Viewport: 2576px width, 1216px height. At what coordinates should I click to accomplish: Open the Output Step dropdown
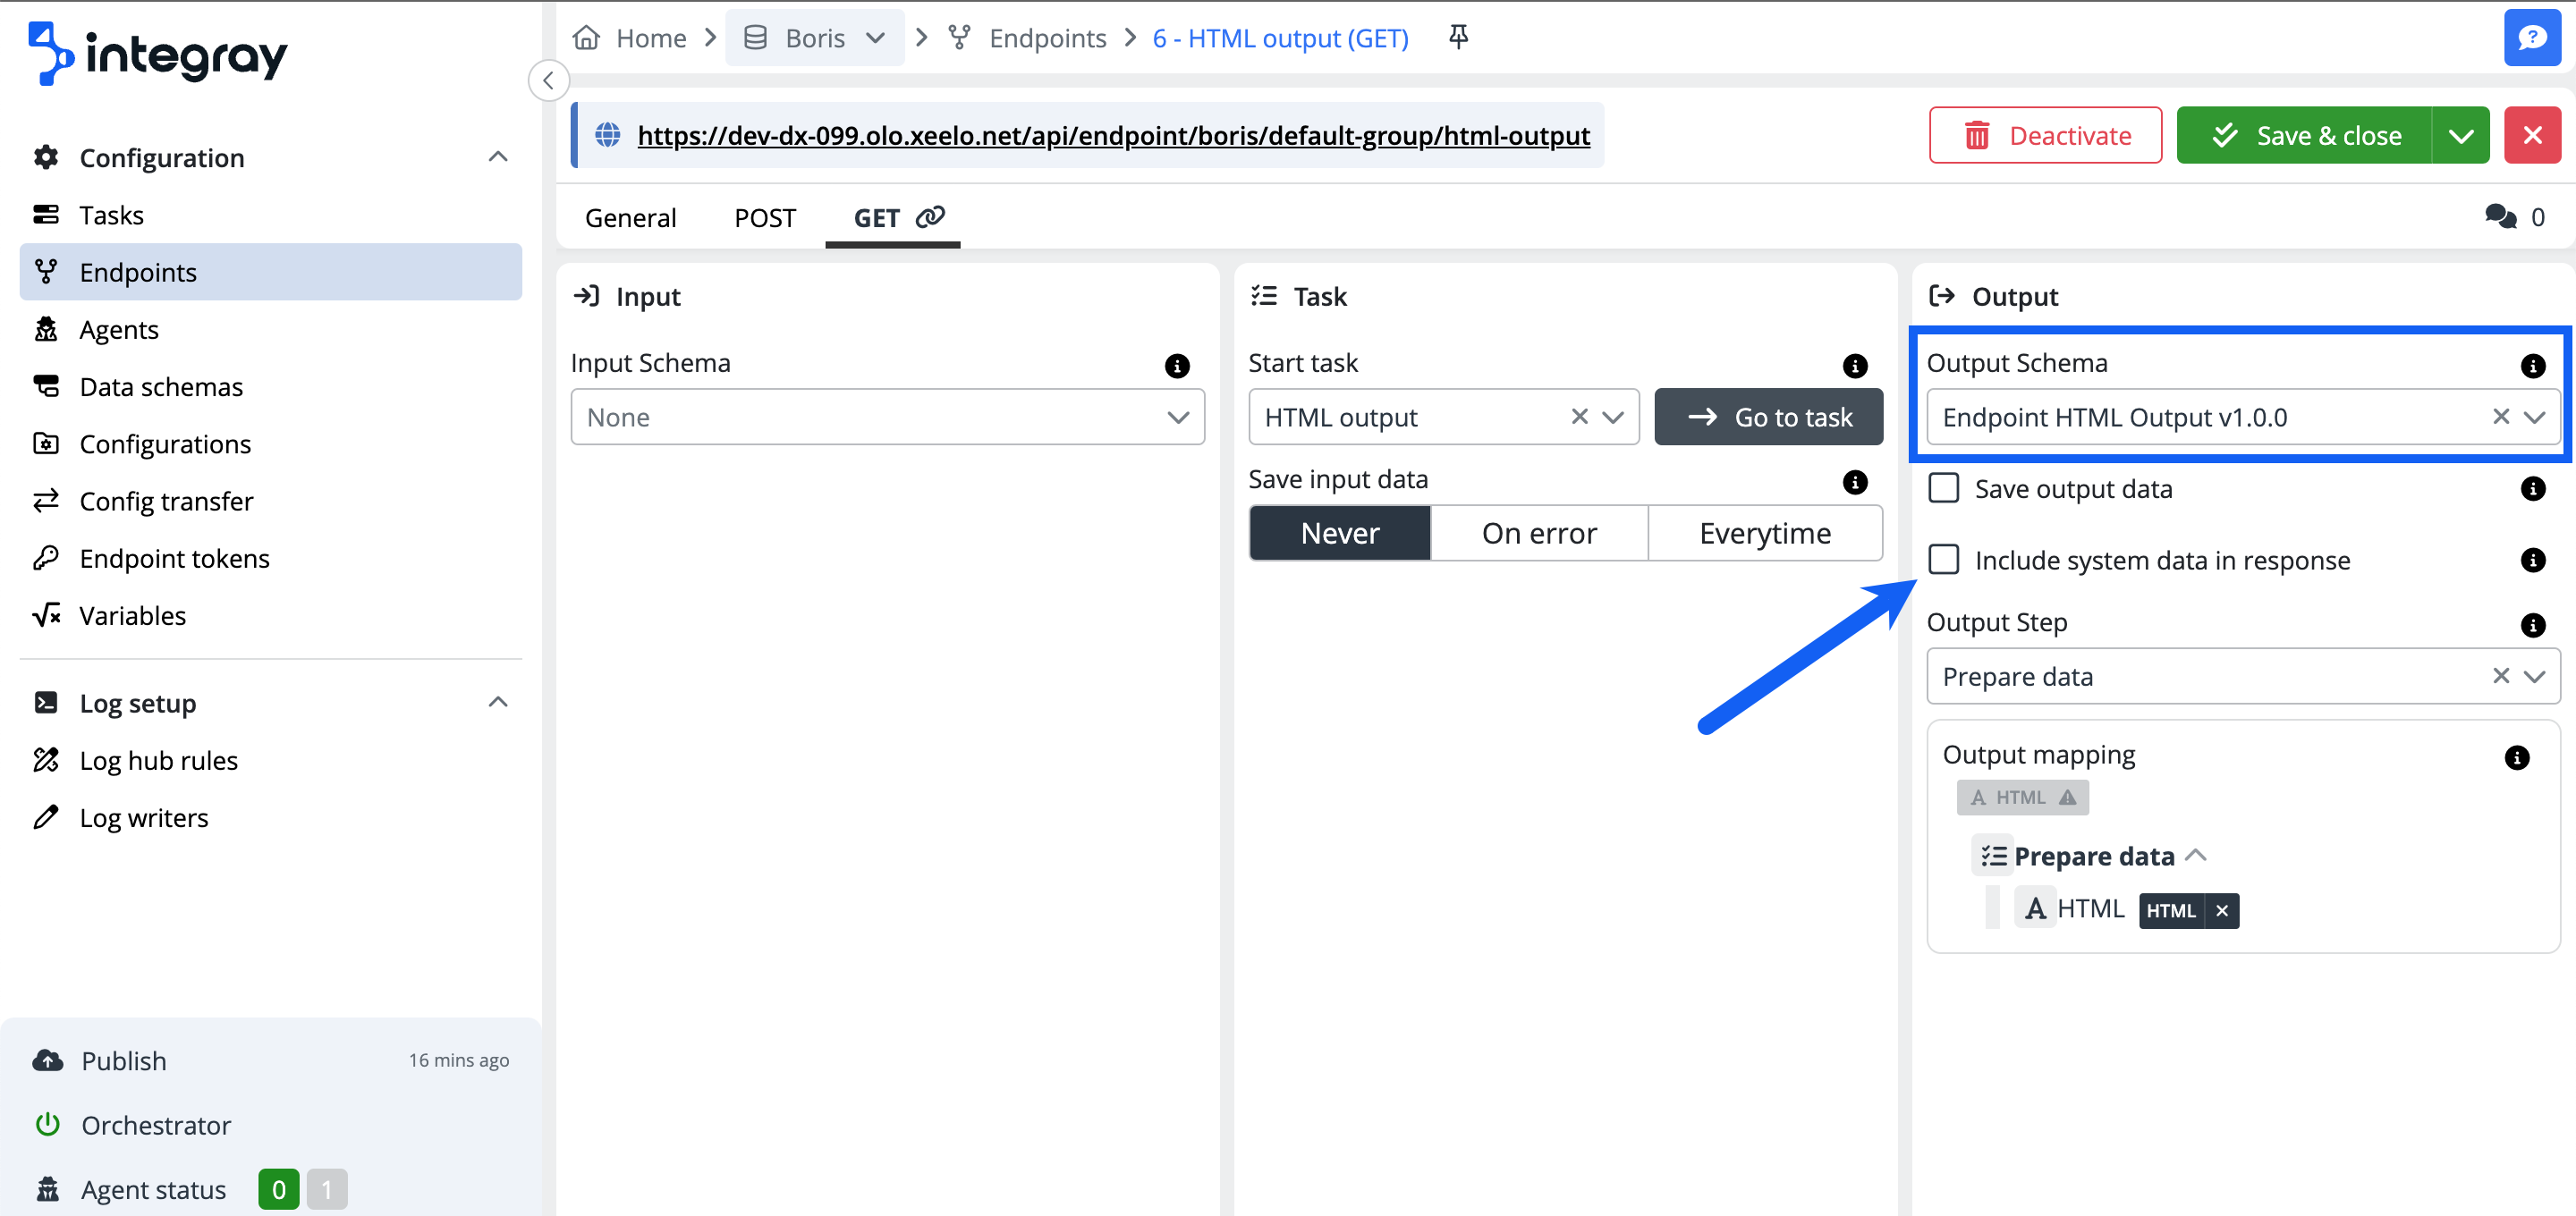pos(2533,677)
